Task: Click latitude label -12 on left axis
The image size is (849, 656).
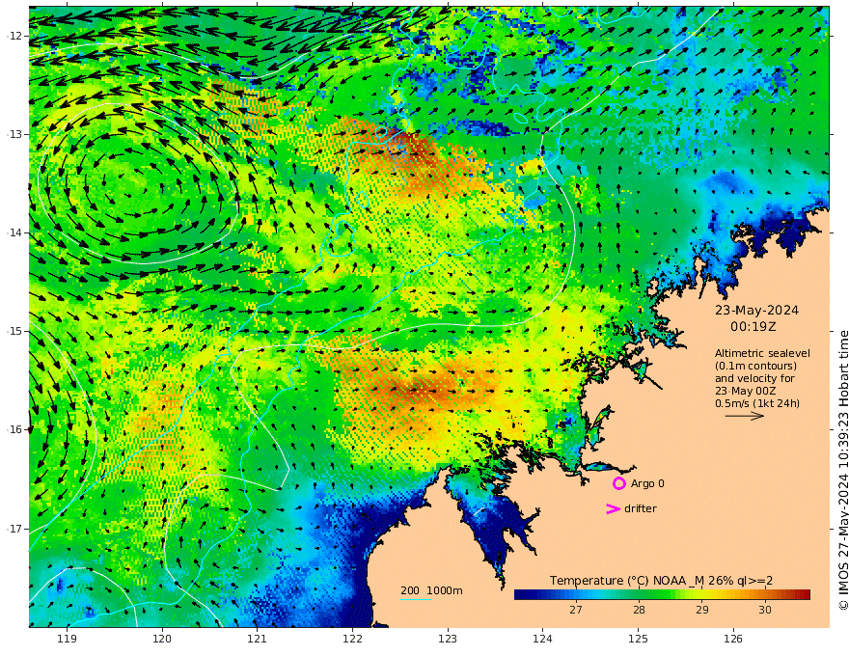Action: coord(14,36)
